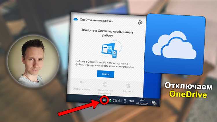Click the green tray icon beside OneDrive
The image size is (217, 122).
[x=110, y=100]
